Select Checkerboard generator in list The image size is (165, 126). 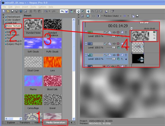13,17
